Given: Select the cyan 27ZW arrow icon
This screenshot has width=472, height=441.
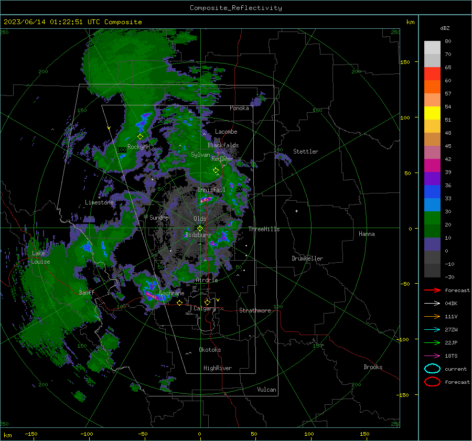Looking at the screenshot, I should coord(432,330).
